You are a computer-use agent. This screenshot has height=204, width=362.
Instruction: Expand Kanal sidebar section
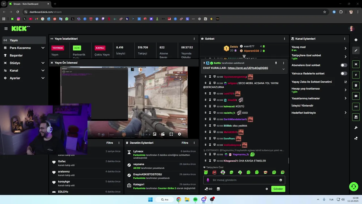pos(43,71)
